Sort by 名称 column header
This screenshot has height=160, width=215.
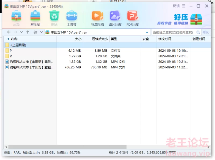(30, 39)
